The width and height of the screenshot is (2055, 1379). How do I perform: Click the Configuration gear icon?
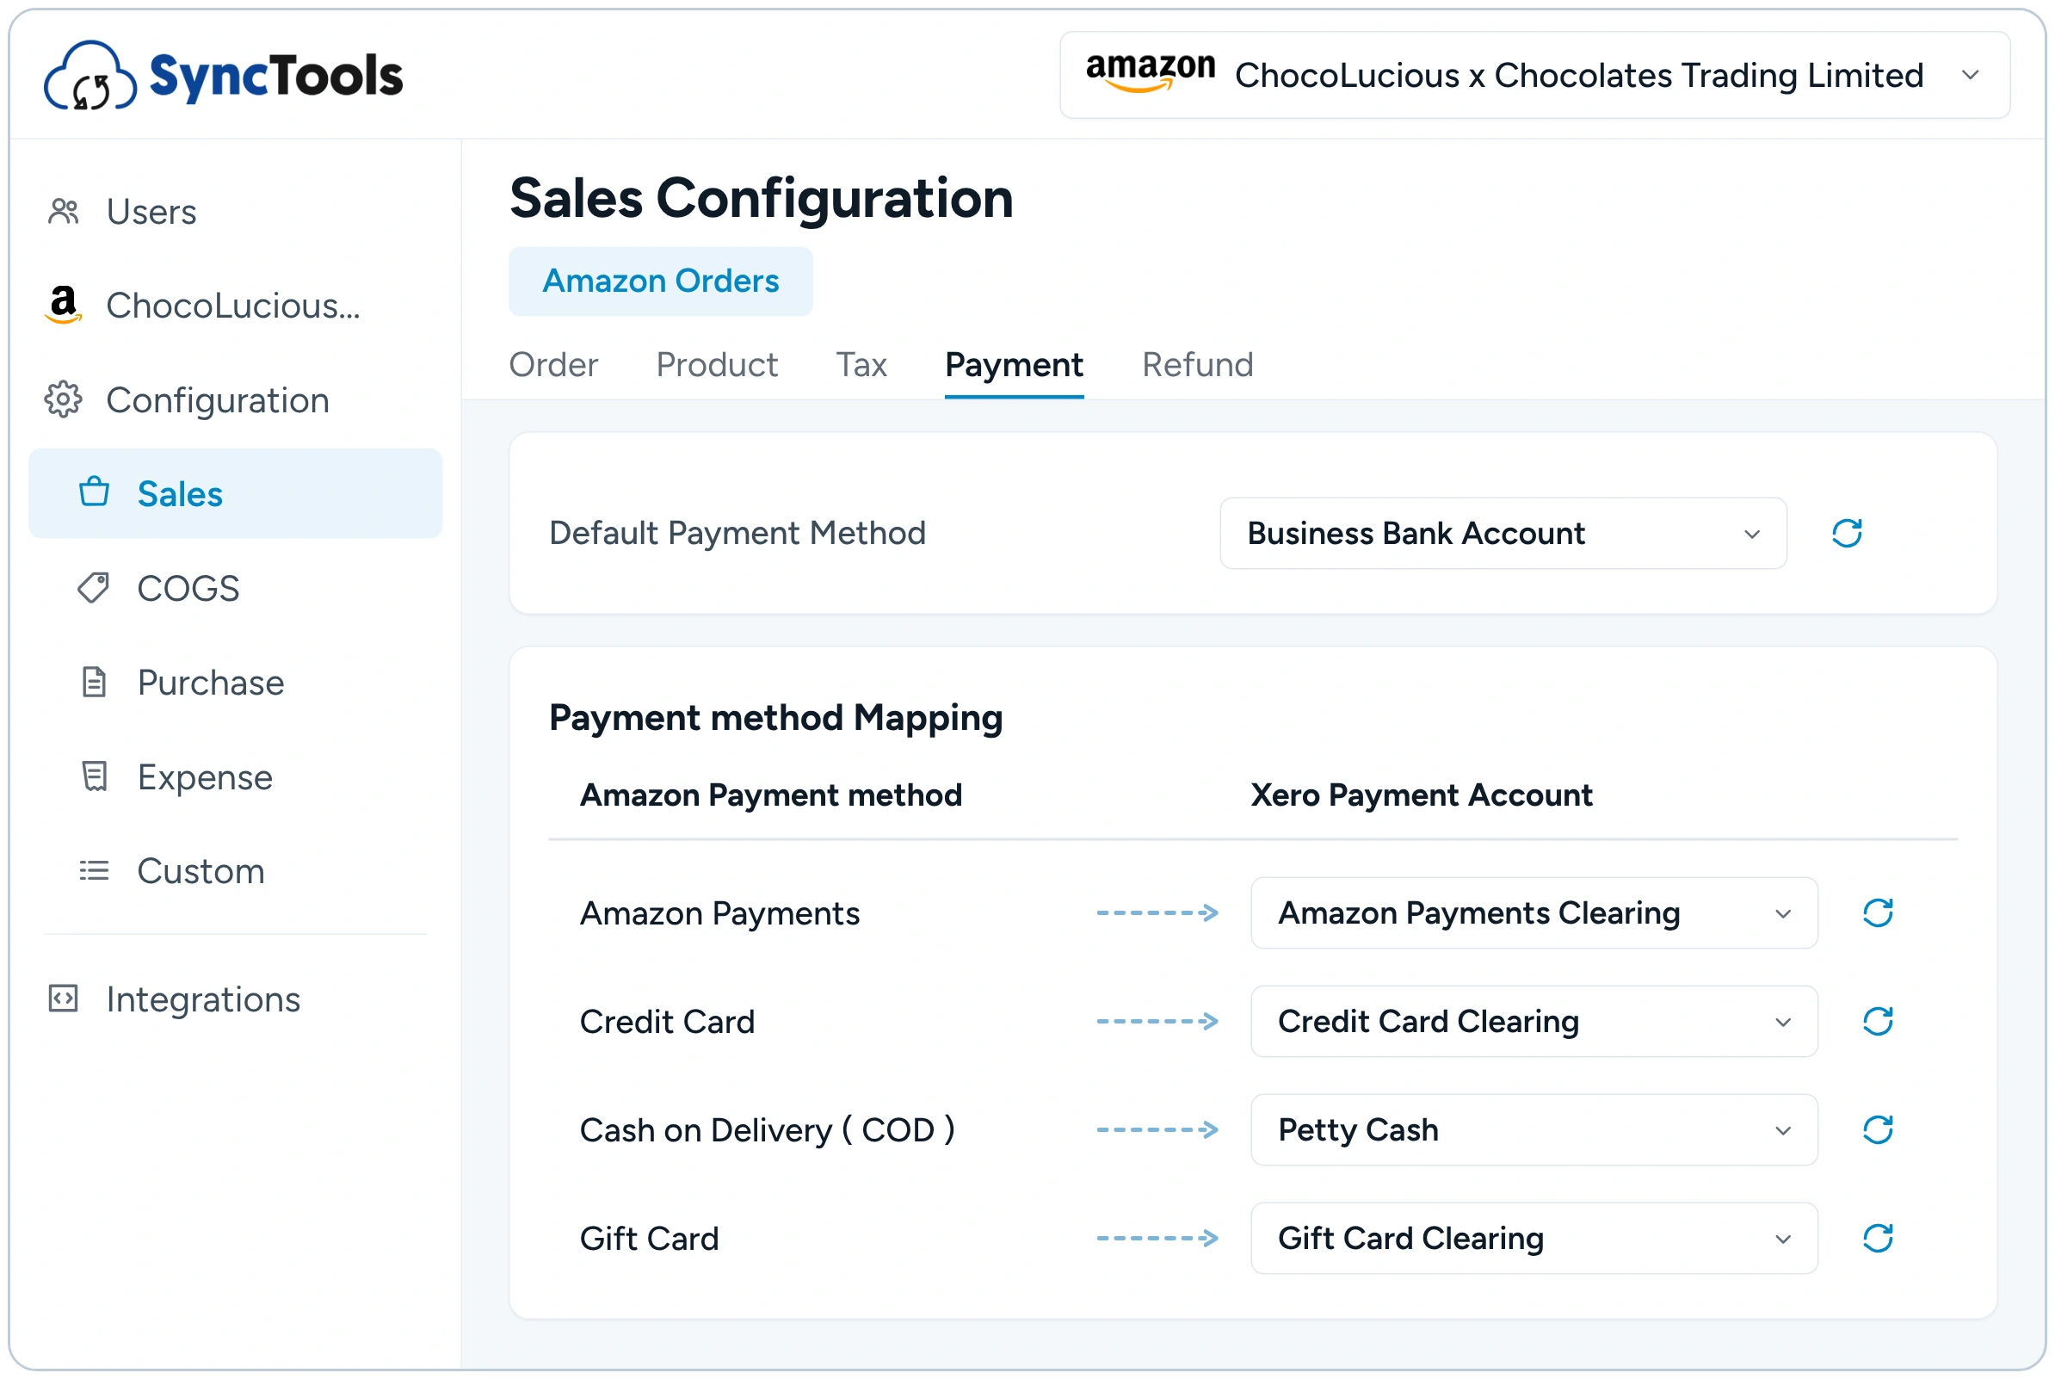coord(64,400)
